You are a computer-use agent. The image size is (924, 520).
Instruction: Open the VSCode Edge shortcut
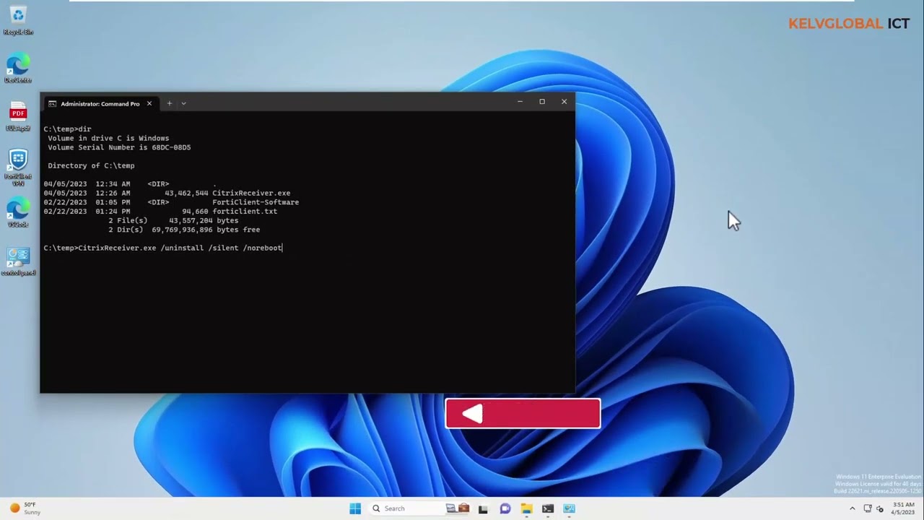pos(18,213)
